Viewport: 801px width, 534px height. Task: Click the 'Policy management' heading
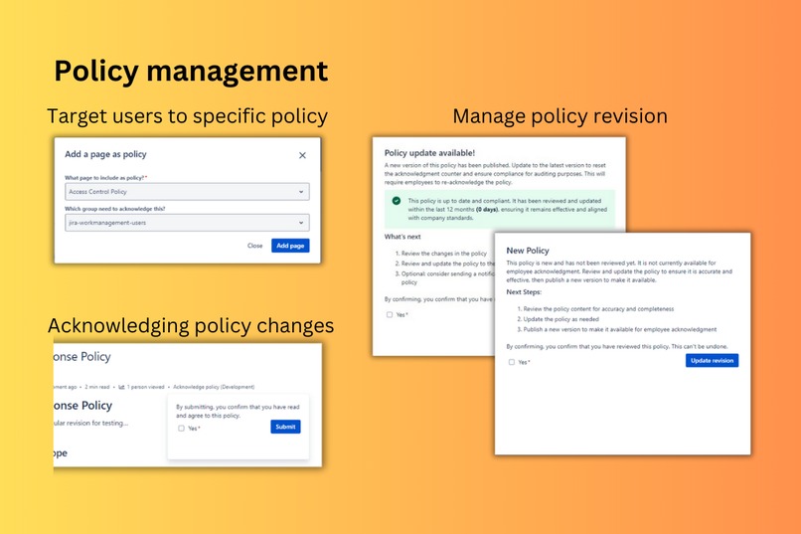tap(191, 71)
